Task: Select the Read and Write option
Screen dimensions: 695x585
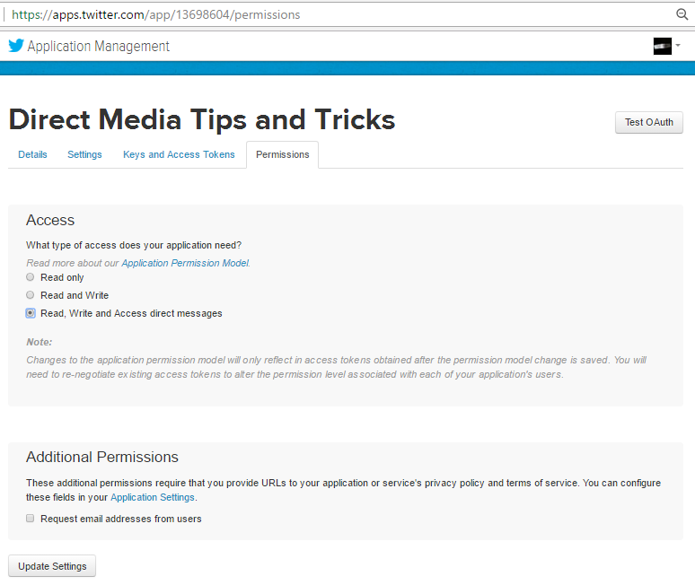Action: pos(31,295)
